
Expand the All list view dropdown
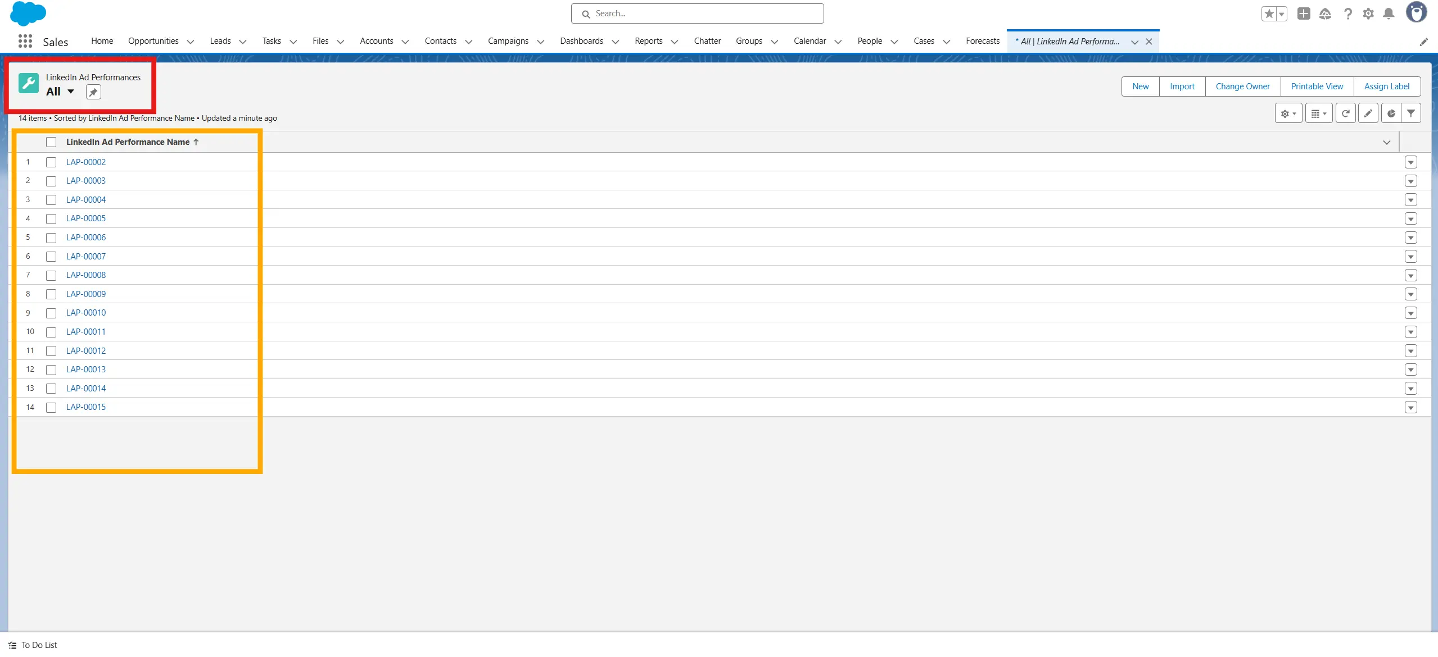coord(71,92)
